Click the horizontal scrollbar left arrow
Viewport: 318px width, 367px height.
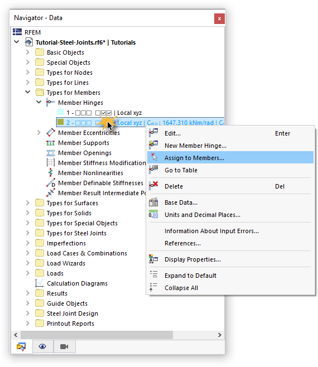16,335
